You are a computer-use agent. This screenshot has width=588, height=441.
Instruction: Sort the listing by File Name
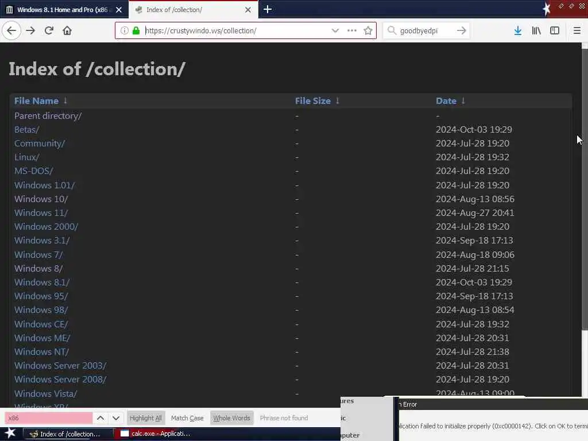36,101
